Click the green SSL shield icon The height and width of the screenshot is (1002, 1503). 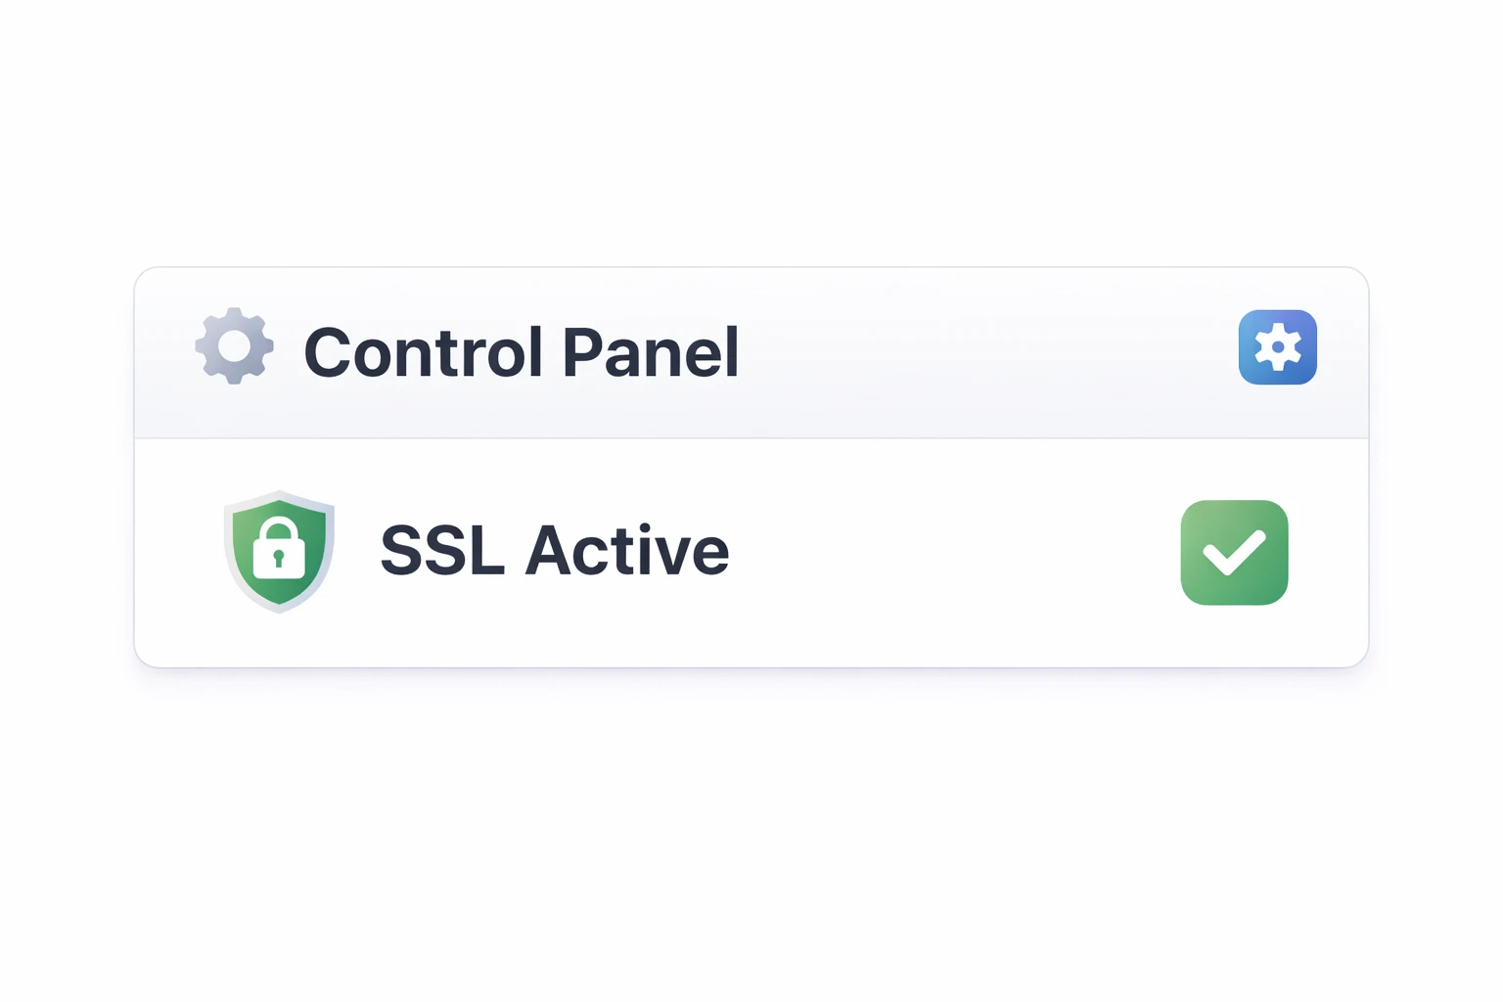(280, 552)
